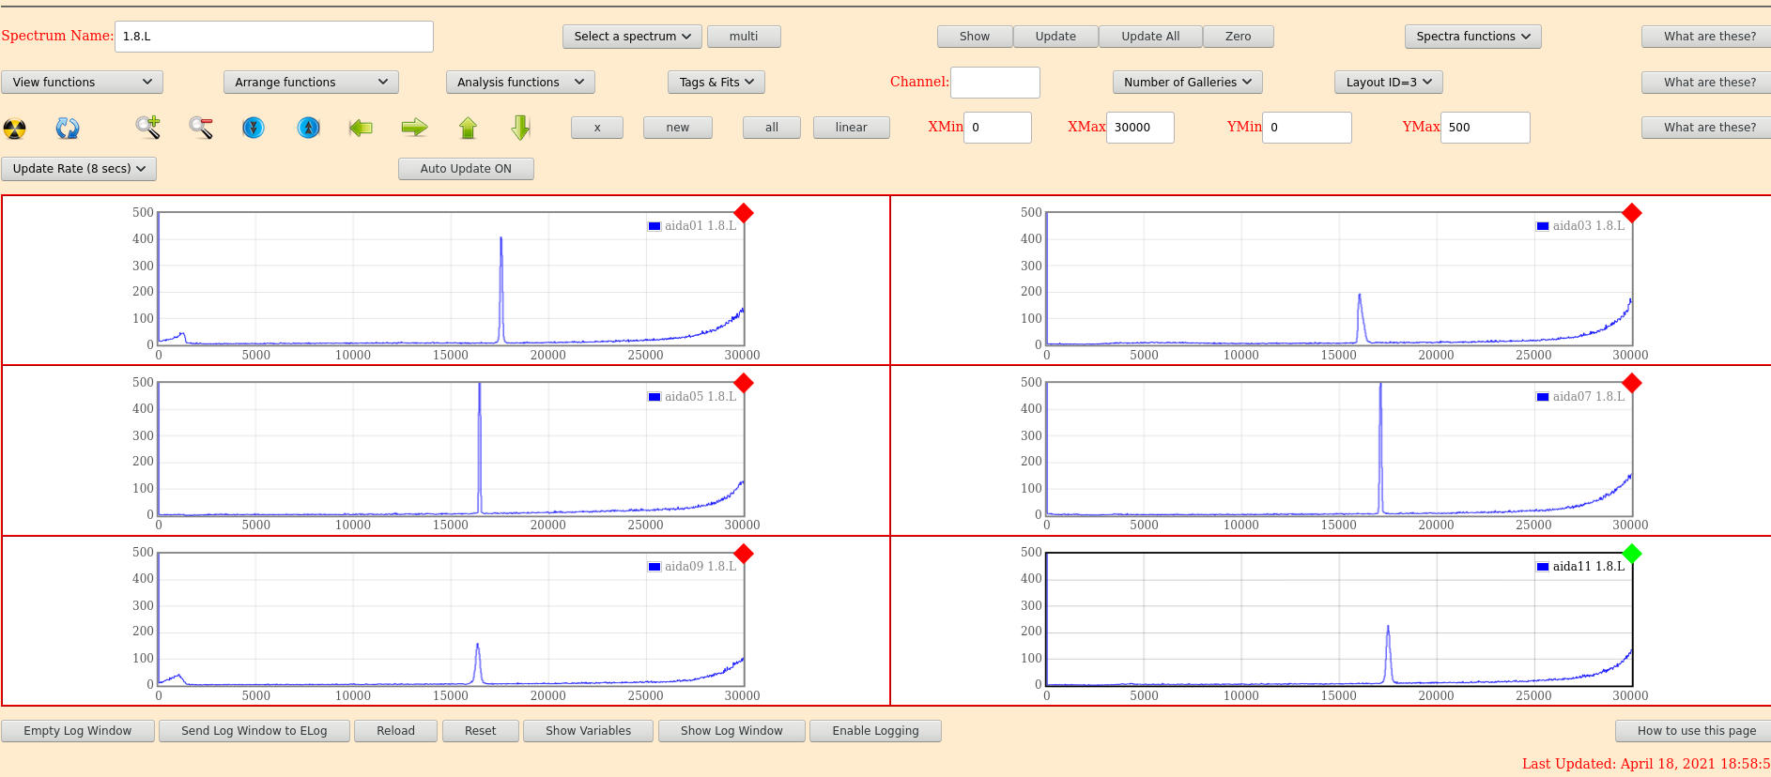Open the Number of Galleries dropdown
Viewport: 1771px width, 777px height.
click(1188, 83)
